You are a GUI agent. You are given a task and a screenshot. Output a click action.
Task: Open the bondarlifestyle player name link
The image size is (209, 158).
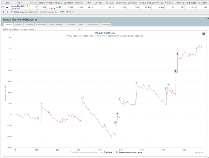(x=18, y=6)
